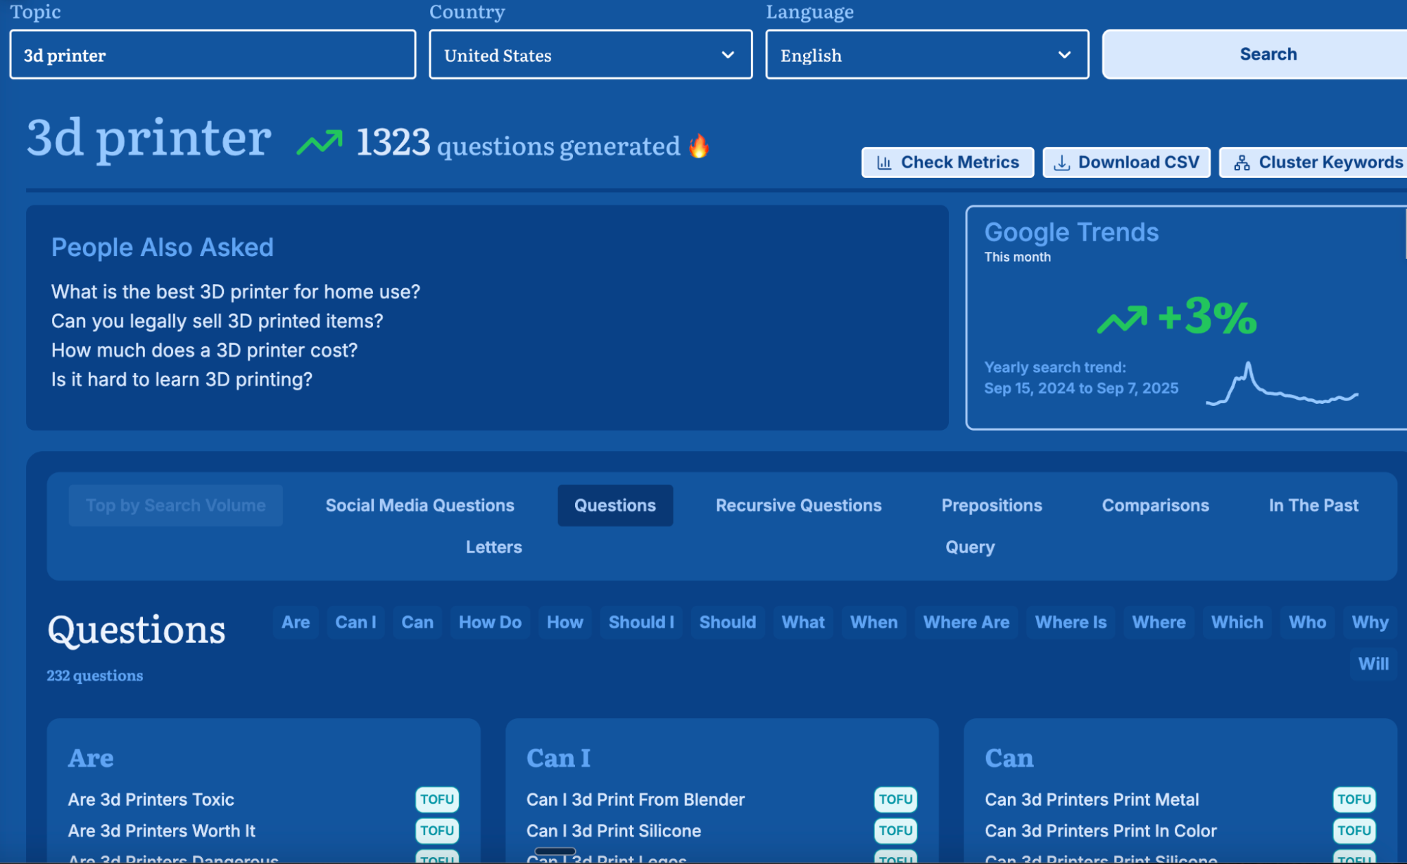This screenshot has height=864, width=1407.
Task: Click the Topic input field
Action: (x=213, y=54)
